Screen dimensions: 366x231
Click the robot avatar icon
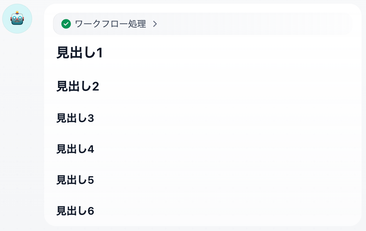pos(17,18)
